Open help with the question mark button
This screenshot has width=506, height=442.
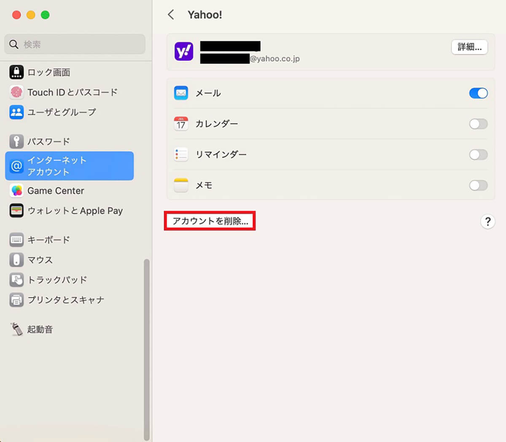487,221
